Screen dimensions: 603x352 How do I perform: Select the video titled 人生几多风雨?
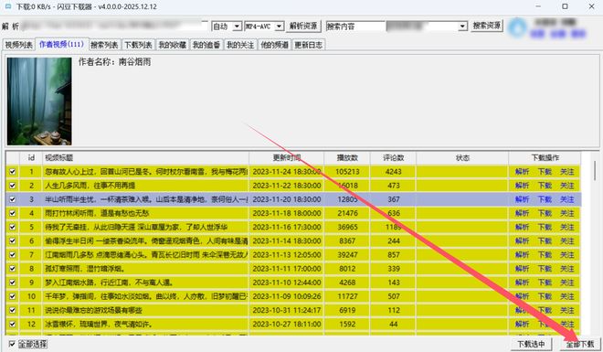(90, 186)
